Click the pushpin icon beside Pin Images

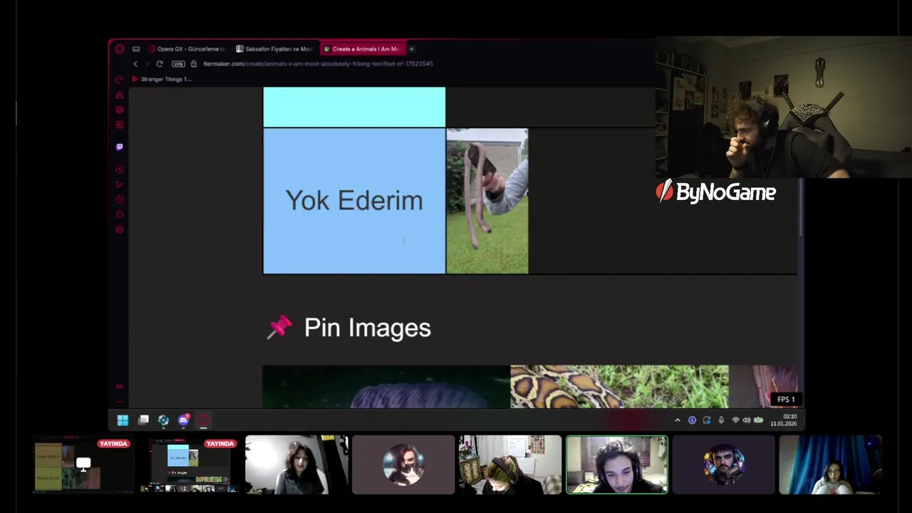coord(279,328)
